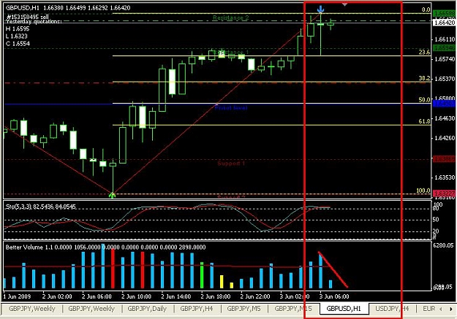Click the 6280.05 volume scale maximum label
This screenshot has height=319, width=457.
click(x=444, y=246)
